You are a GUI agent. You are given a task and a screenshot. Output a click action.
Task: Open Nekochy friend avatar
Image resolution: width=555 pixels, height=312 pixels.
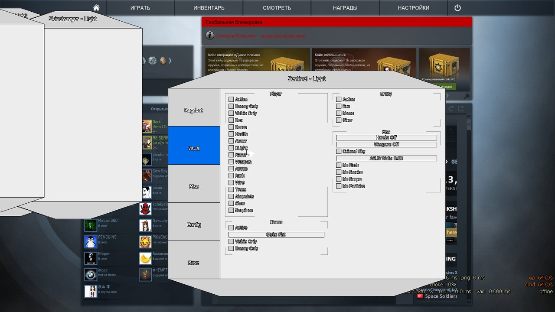coord(145,225)
